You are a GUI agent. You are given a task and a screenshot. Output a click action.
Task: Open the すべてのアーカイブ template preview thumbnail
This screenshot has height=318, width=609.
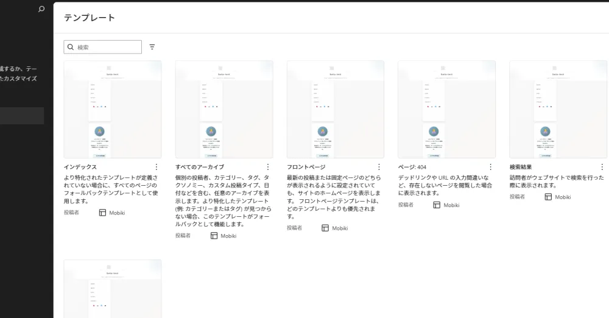(x=224, y=109)
